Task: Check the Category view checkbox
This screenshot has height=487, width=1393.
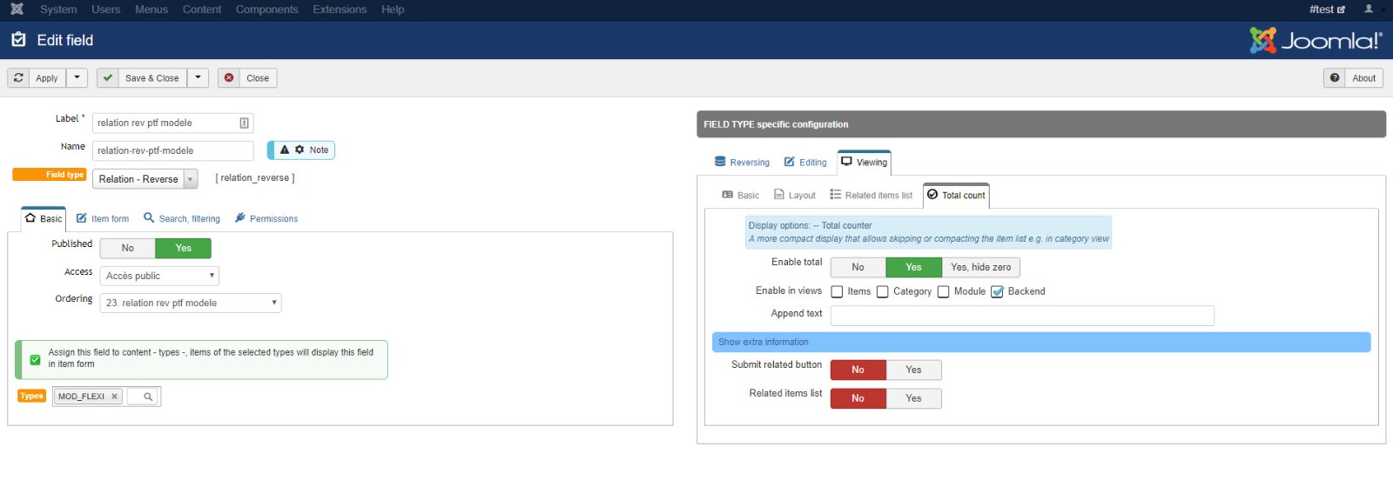Action: point(883,292)
